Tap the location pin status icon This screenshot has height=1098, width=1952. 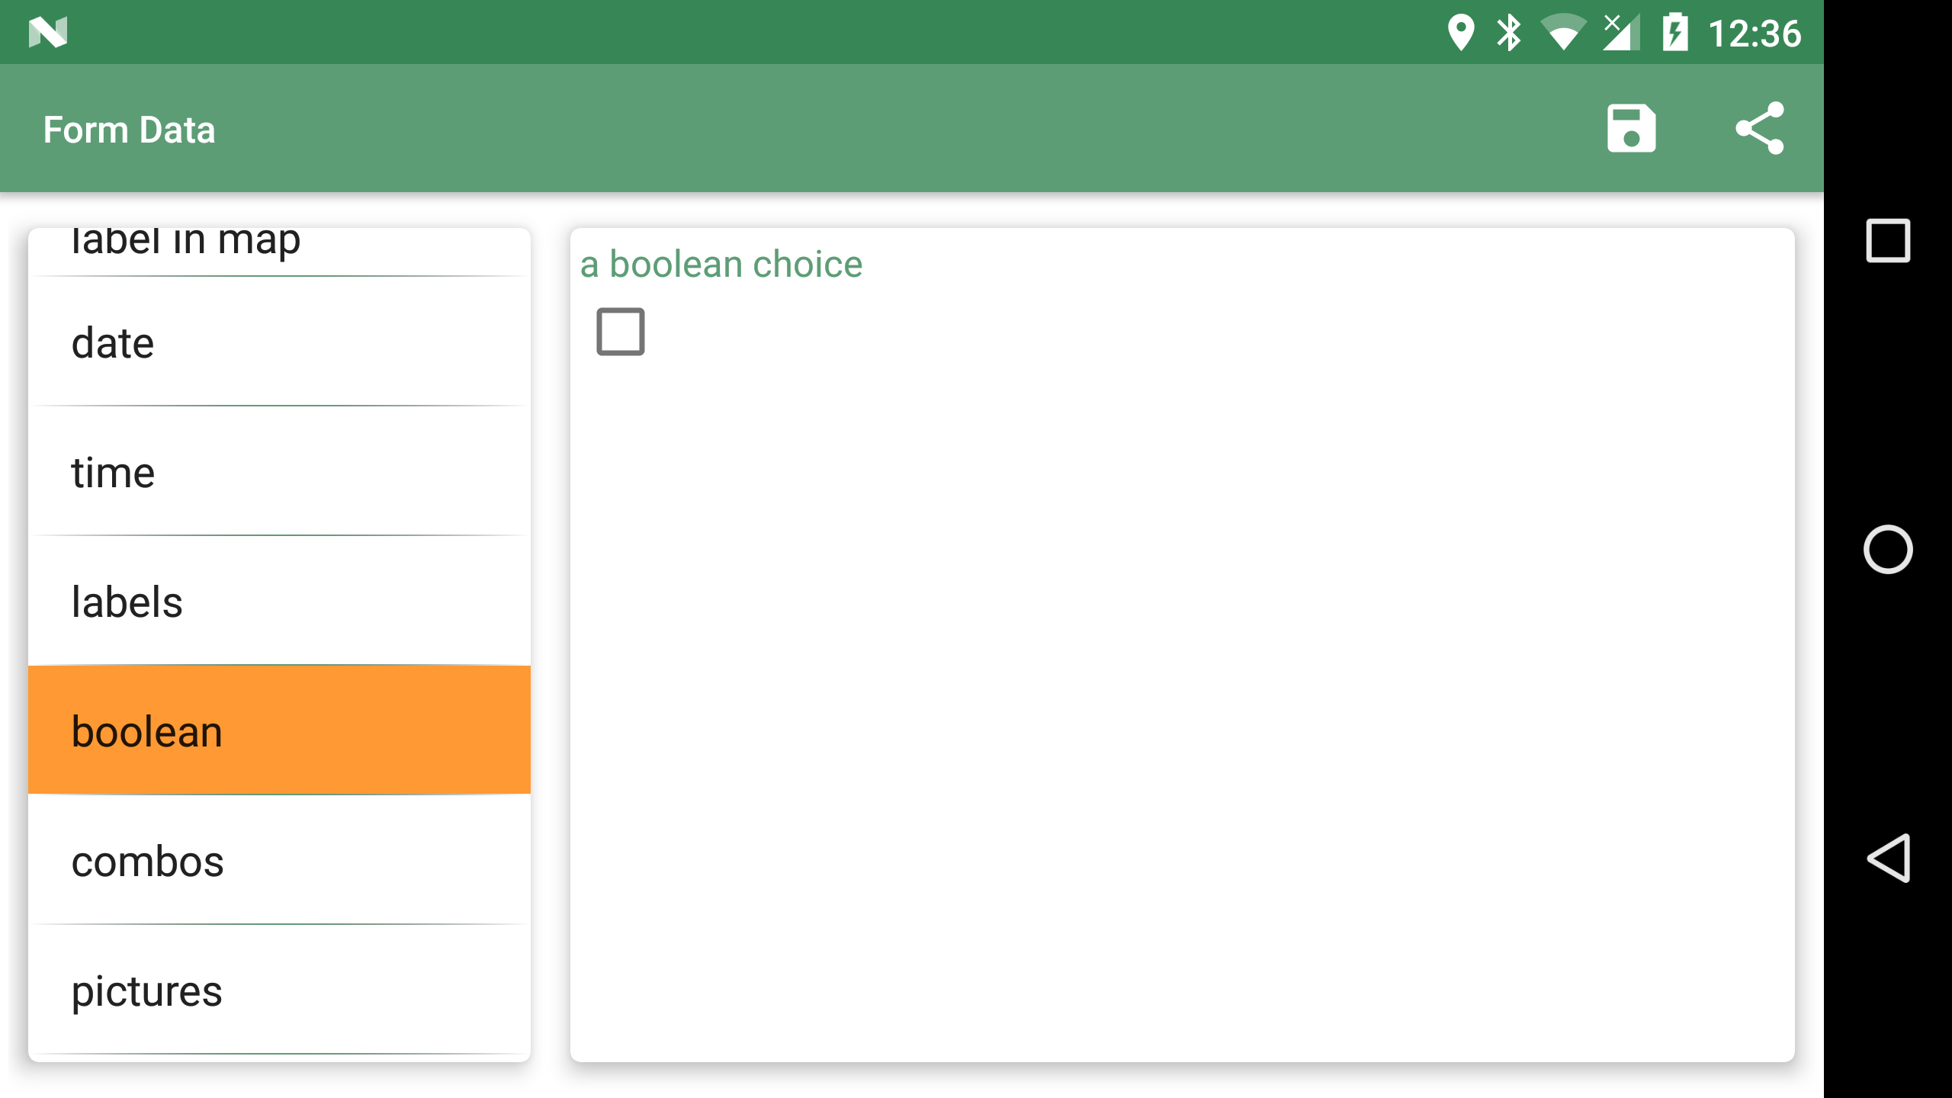1460,32
